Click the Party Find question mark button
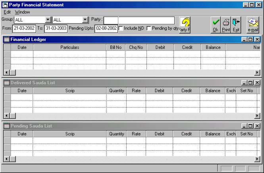The height and width of the screenshot is (173, 264). point(185,25)
